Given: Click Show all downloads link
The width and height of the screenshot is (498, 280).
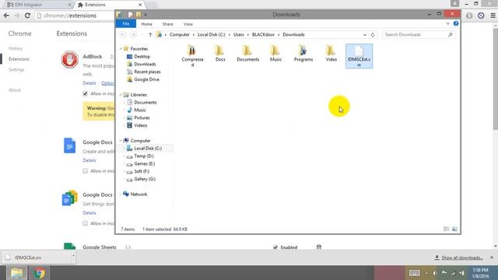Looking at the screenshot, I should pyautogui.click(x=462, y=257).
